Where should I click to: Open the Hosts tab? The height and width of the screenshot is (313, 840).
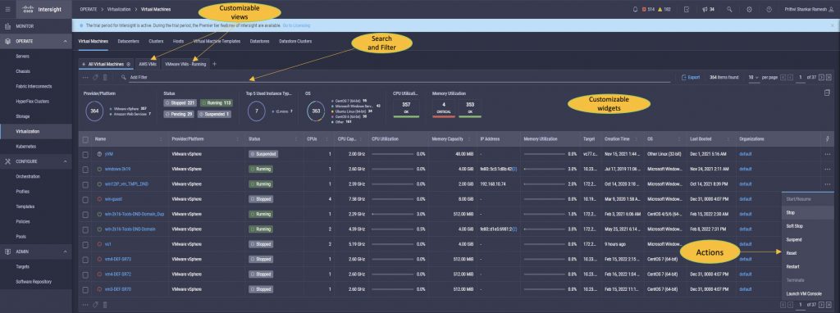178,41
